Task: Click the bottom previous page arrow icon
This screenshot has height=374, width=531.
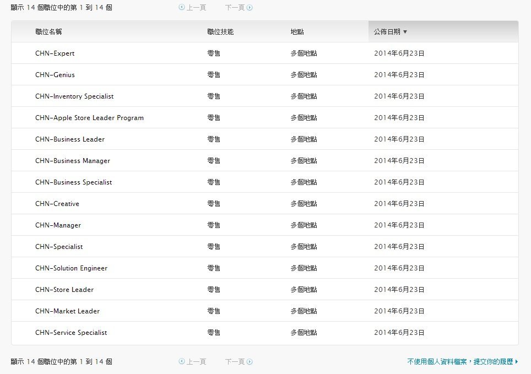Action: tap(182, 362)
